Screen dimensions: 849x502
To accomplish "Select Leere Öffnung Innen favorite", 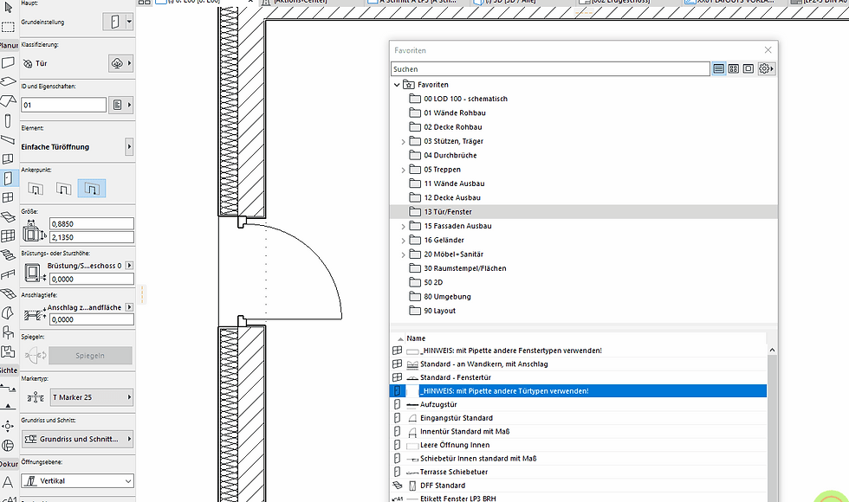I will click(x=579, y=445).
